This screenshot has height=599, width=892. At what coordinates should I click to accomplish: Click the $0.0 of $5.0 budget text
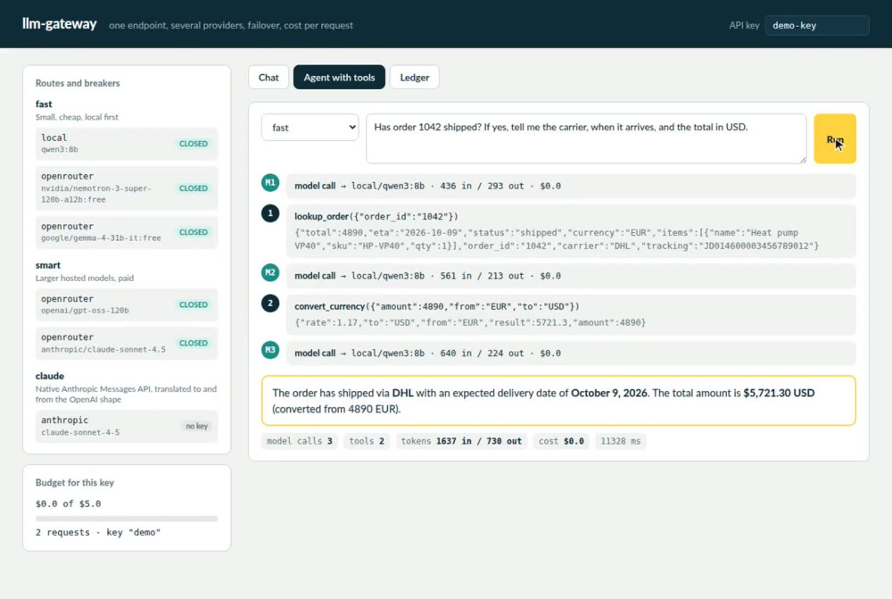point(68,503)
